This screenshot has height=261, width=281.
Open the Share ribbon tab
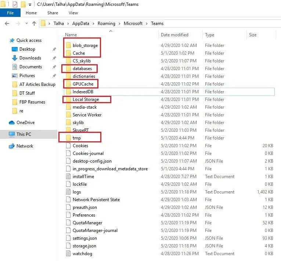53,13
